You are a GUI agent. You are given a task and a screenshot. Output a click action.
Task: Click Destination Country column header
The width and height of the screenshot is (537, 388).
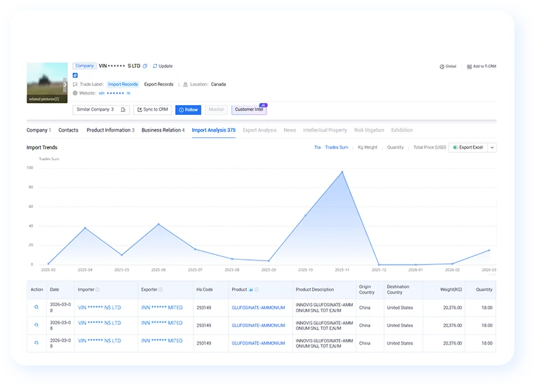click(398, 290)
